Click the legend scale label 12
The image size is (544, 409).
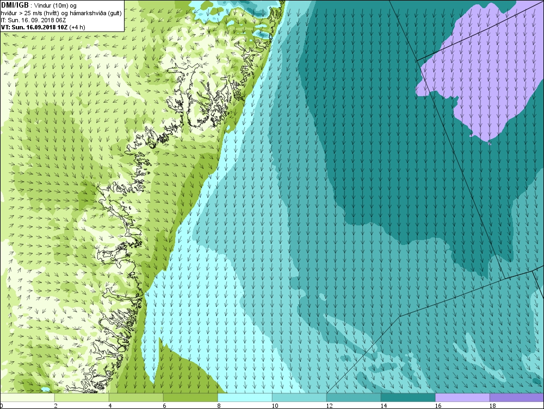329,406
